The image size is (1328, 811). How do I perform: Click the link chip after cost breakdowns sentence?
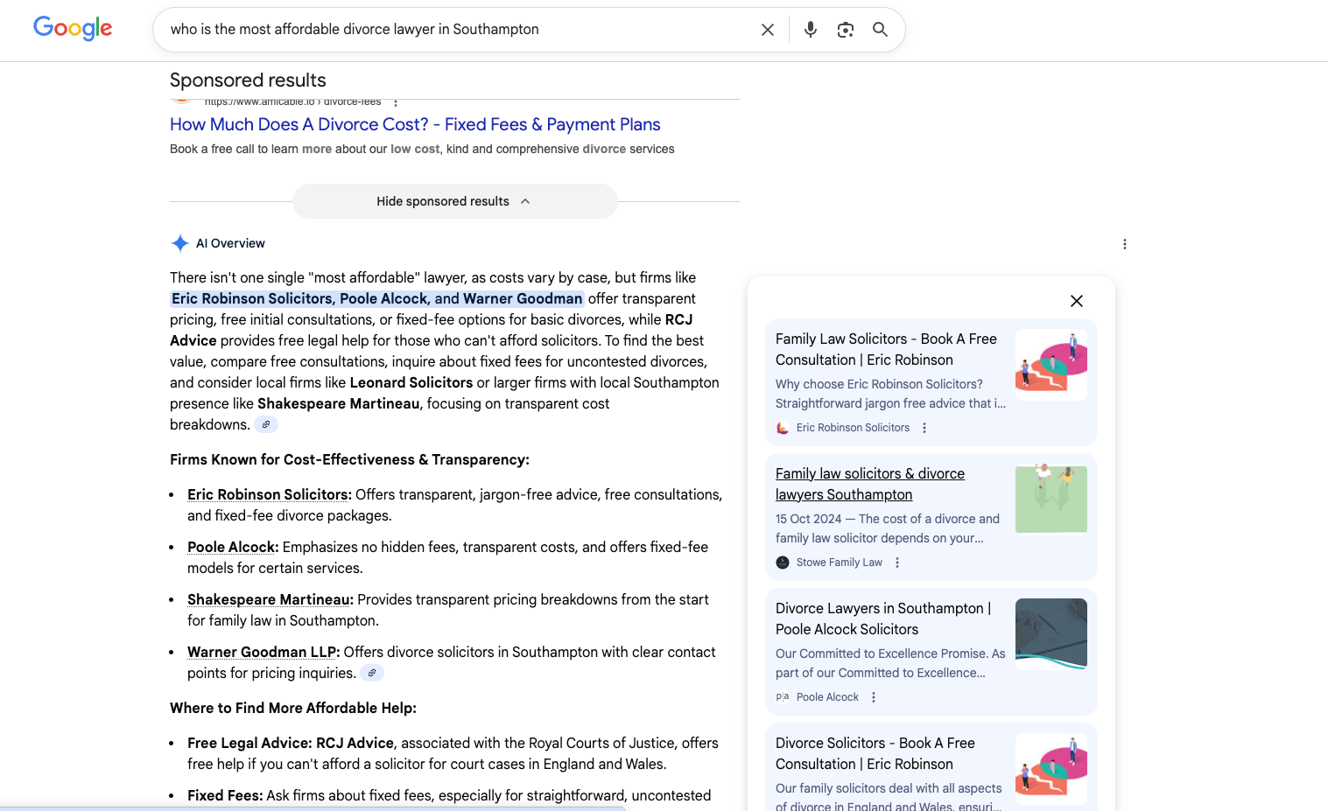(265, 424)
